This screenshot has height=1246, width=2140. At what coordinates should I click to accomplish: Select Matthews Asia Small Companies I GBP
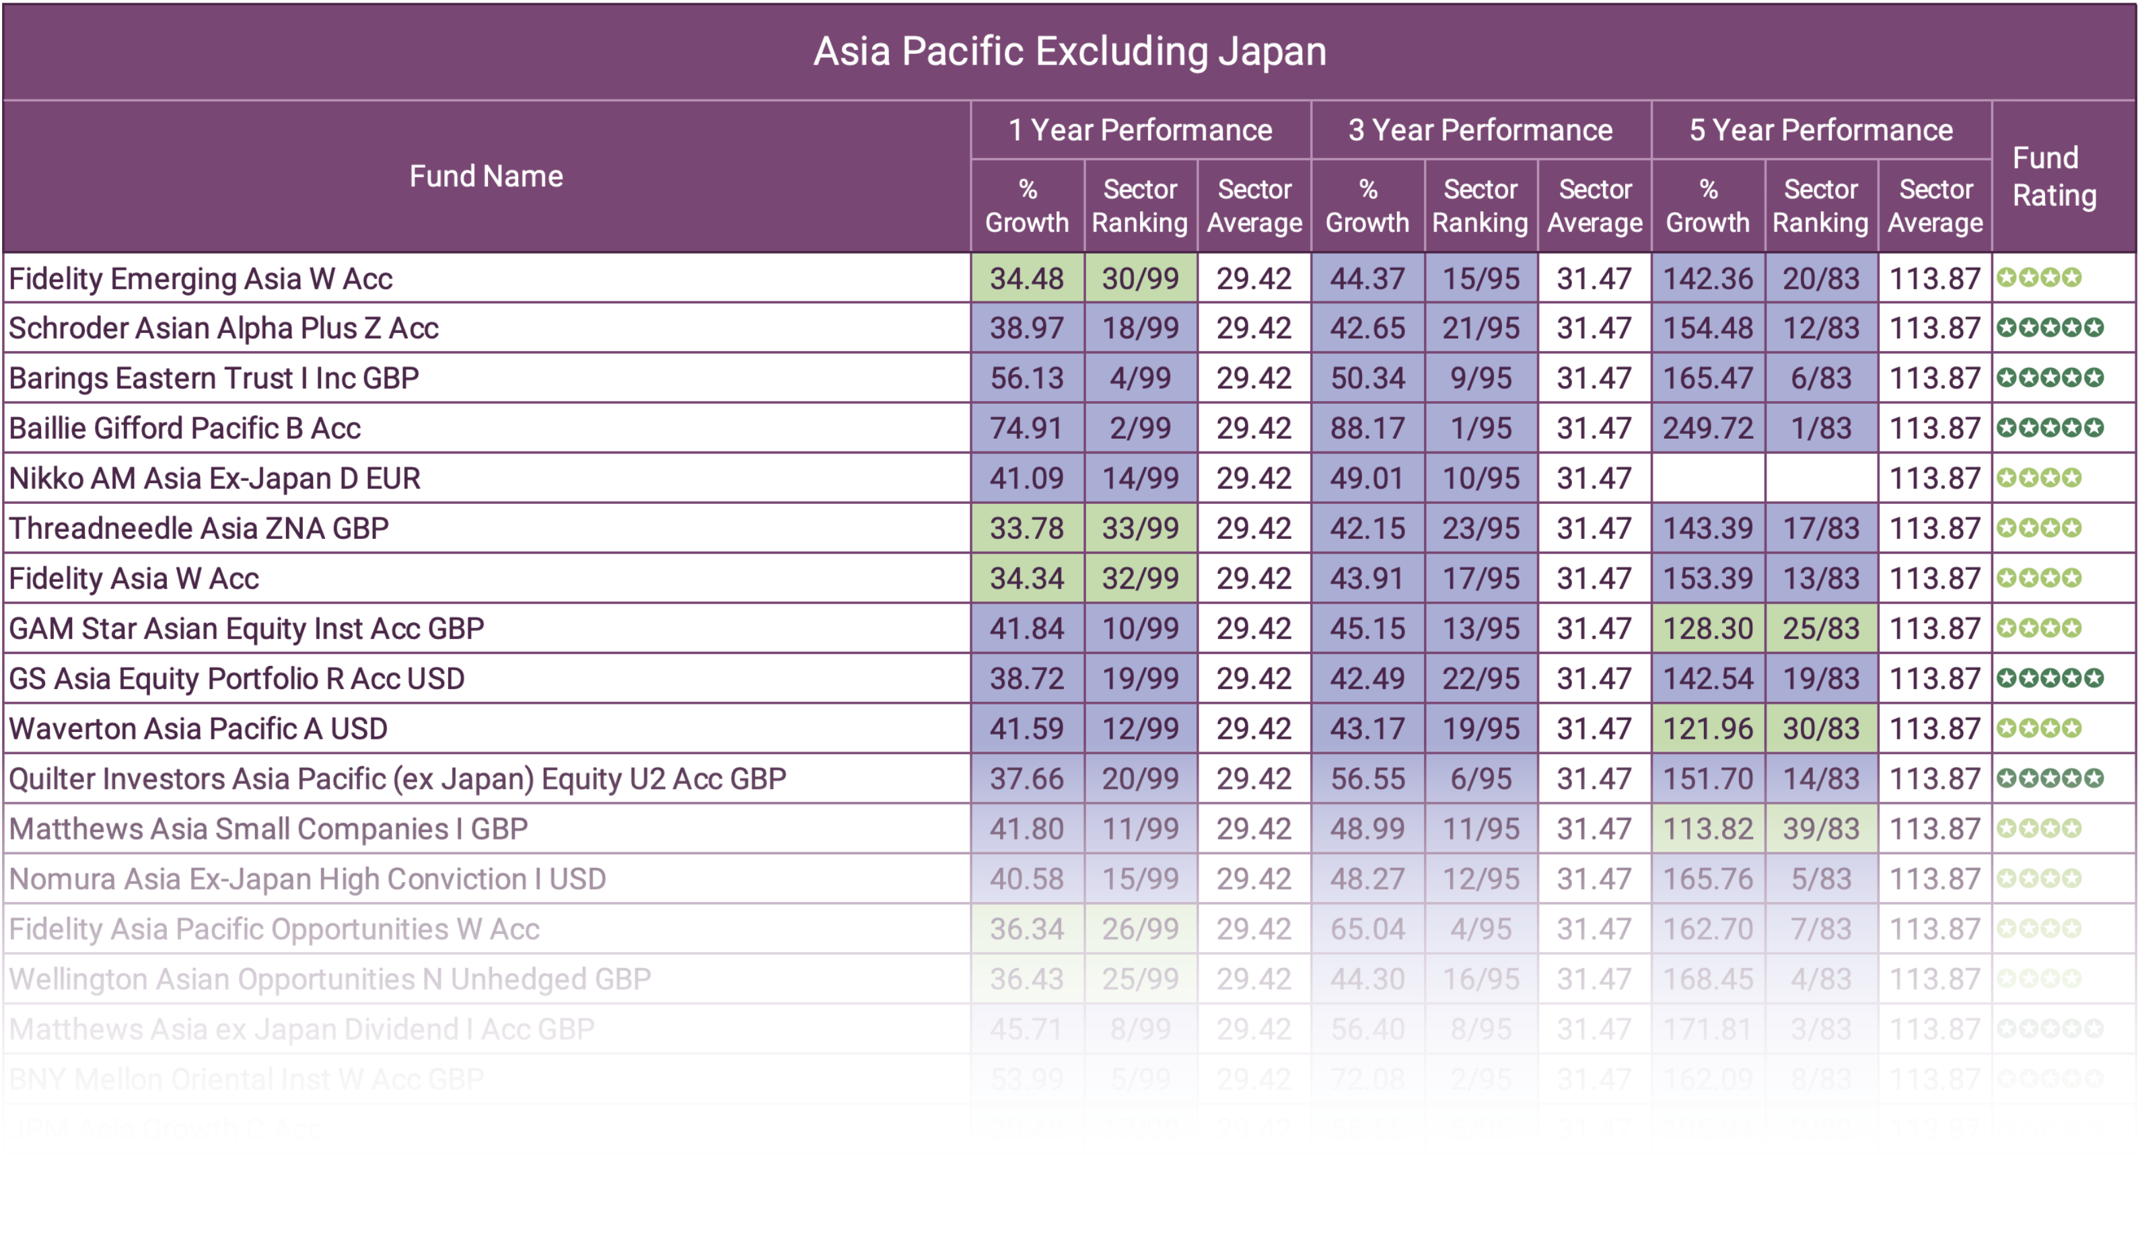pyautogui.click(x=269, y=830)
